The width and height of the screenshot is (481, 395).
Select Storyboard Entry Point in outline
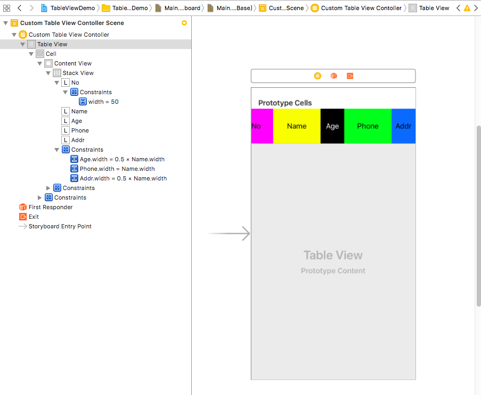pyautogui.click(x=60, y=226)
